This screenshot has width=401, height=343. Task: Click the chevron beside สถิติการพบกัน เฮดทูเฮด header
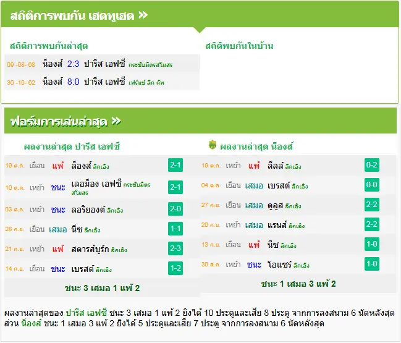click(x=143, y=15)
